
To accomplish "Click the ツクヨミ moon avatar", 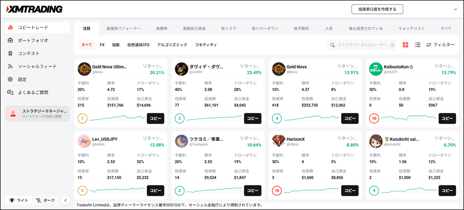I will (x=182, y=142).
